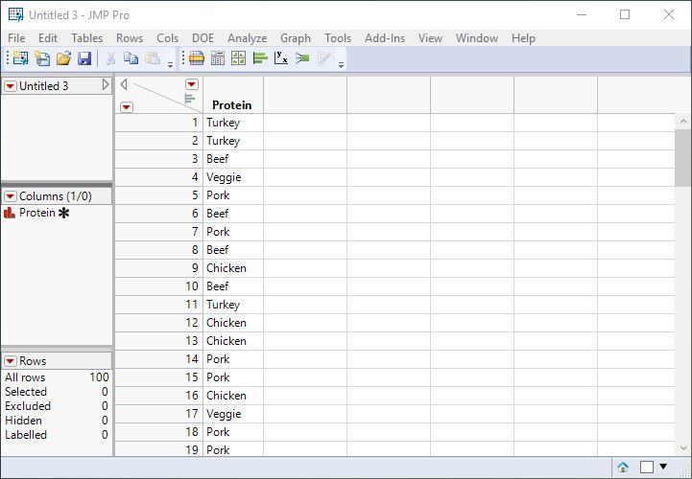This screenshot has width=692, height=479.
Task: Click the greyed-out pencil script icon
Action: (x=323, y=58)
